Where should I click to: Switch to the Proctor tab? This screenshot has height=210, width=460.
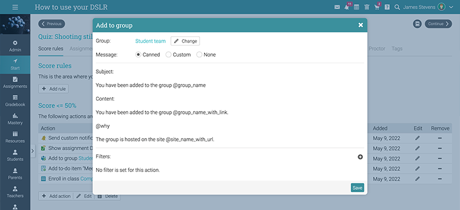coord(377,49)
